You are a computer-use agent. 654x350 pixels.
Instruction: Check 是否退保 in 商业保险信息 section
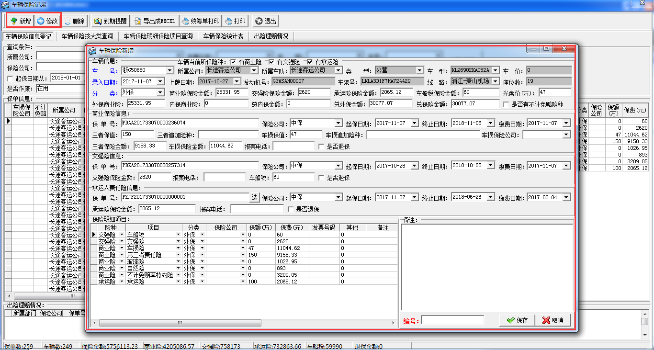(x=321, y=147)
